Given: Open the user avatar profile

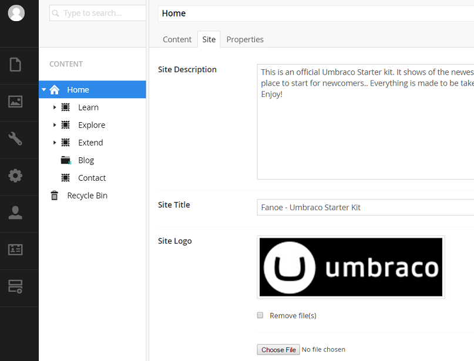Looking at the screenshot, I should tap(16, 13).
